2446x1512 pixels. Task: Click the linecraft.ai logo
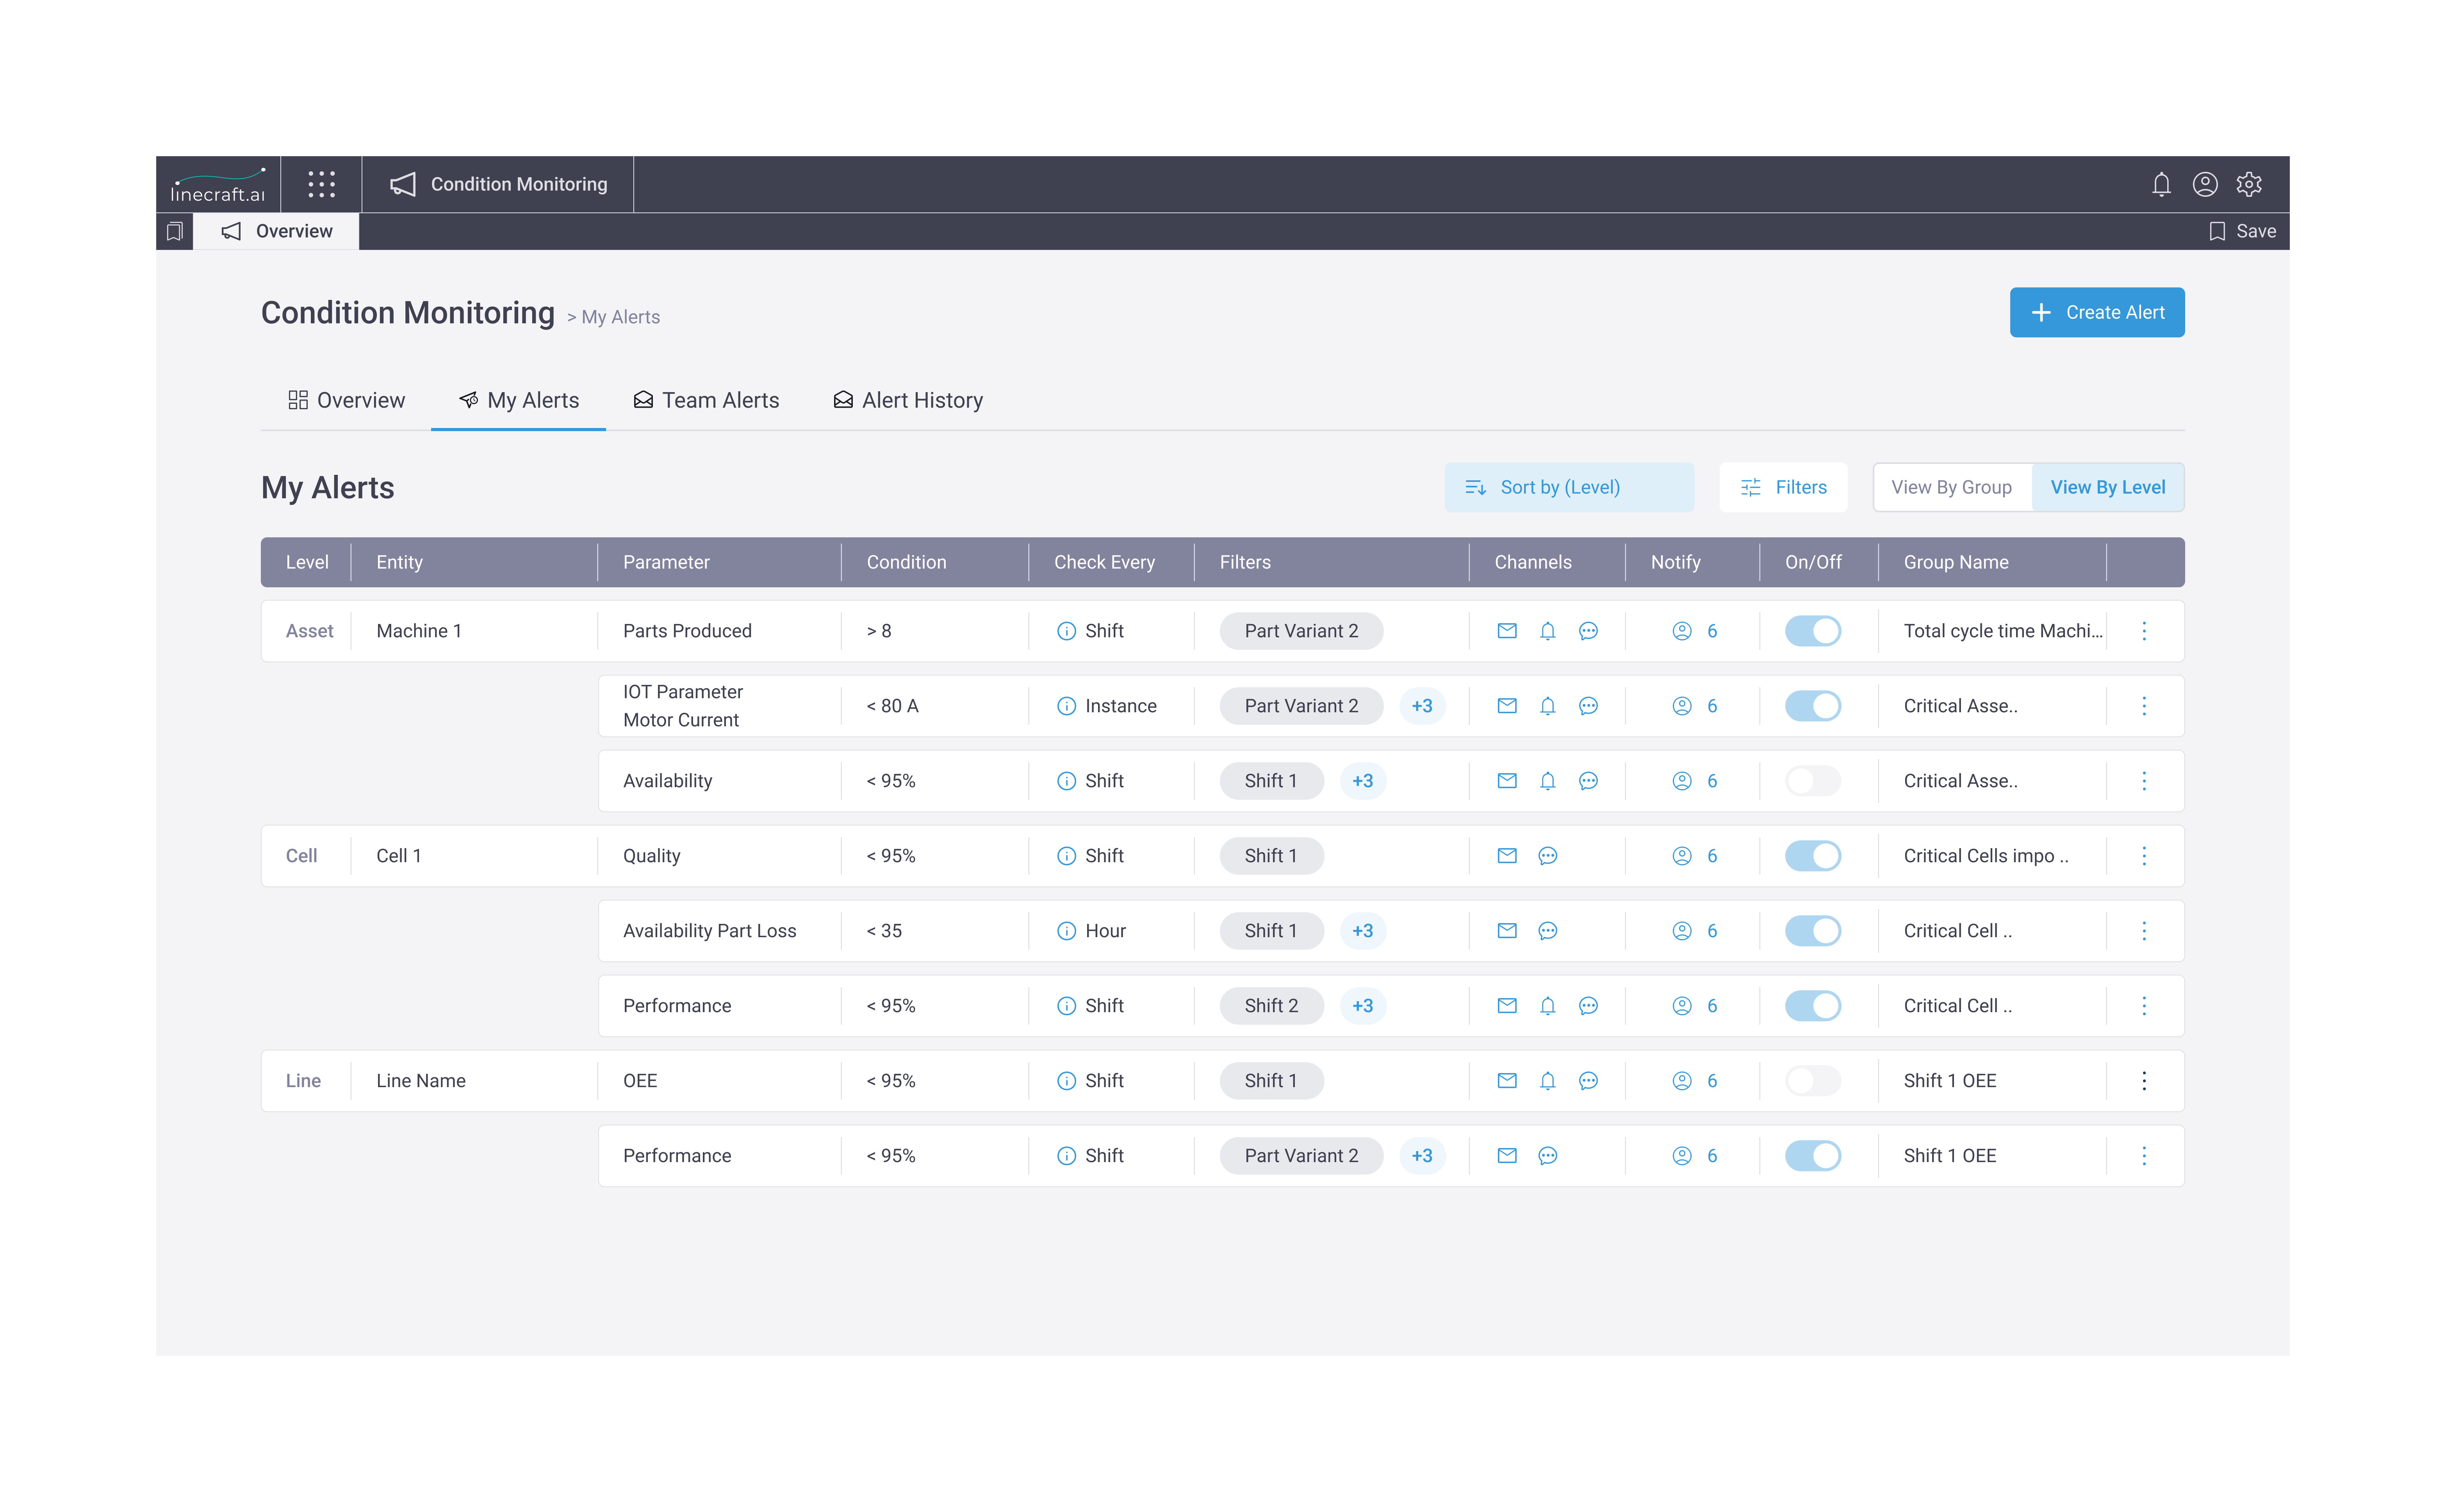(x=218, y=185)
